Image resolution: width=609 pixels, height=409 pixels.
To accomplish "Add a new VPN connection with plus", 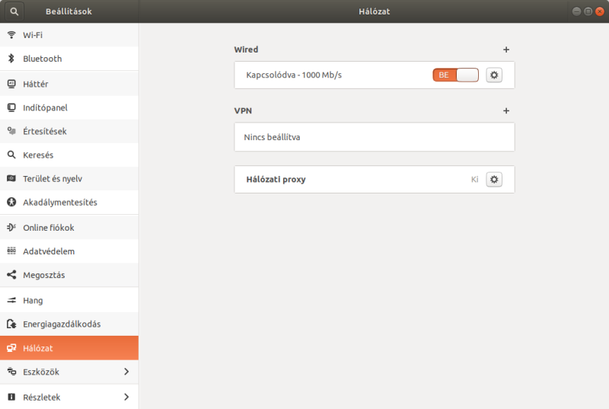I will coord(506,111).
